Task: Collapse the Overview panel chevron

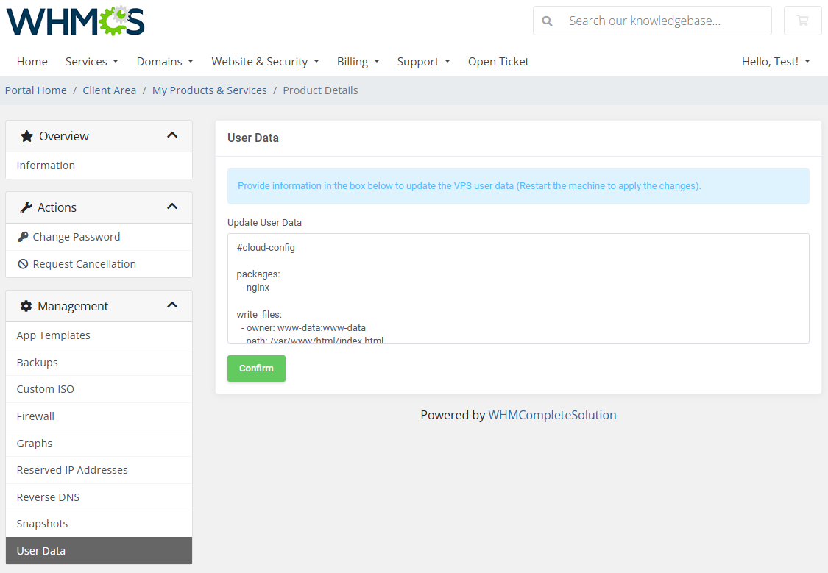Action: pos(172,135)
